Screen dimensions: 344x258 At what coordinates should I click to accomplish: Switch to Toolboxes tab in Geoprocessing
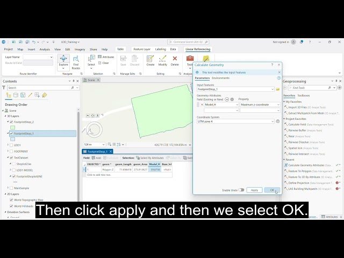click(x=303, y=96)
